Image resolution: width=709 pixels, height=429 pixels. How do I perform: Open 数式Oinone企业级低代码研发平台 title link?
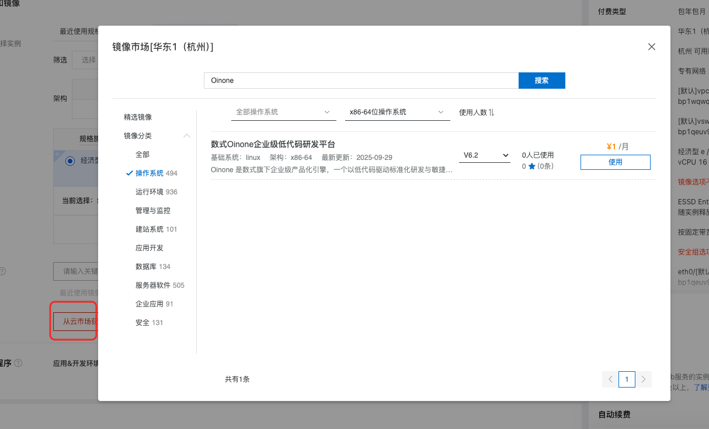(273, 144)
